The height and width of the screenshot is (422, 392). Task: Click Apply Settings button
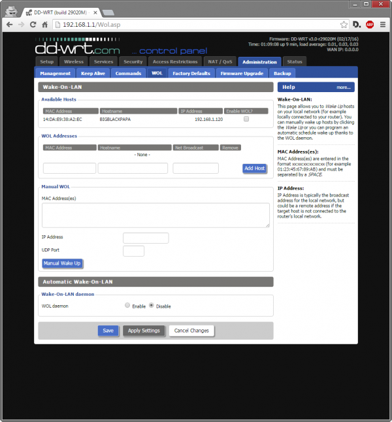coord(143,331)
